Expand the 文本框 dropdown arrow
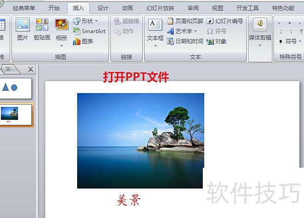304x218 pixels. 155,46
